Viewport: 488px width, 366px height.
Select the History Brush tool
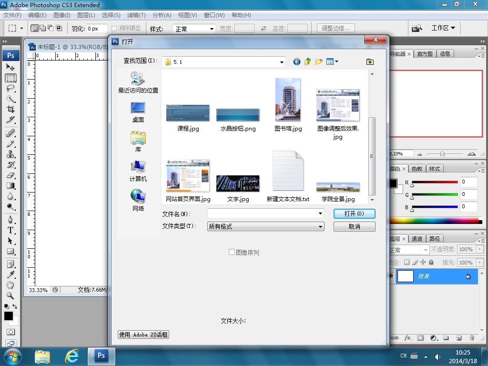10,164
